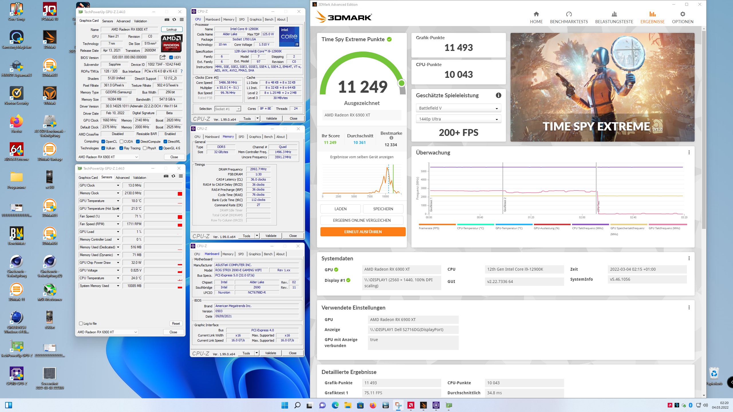Open File Explorer from the taskbar
The image size is (733, 412).
tap(348, 405)
